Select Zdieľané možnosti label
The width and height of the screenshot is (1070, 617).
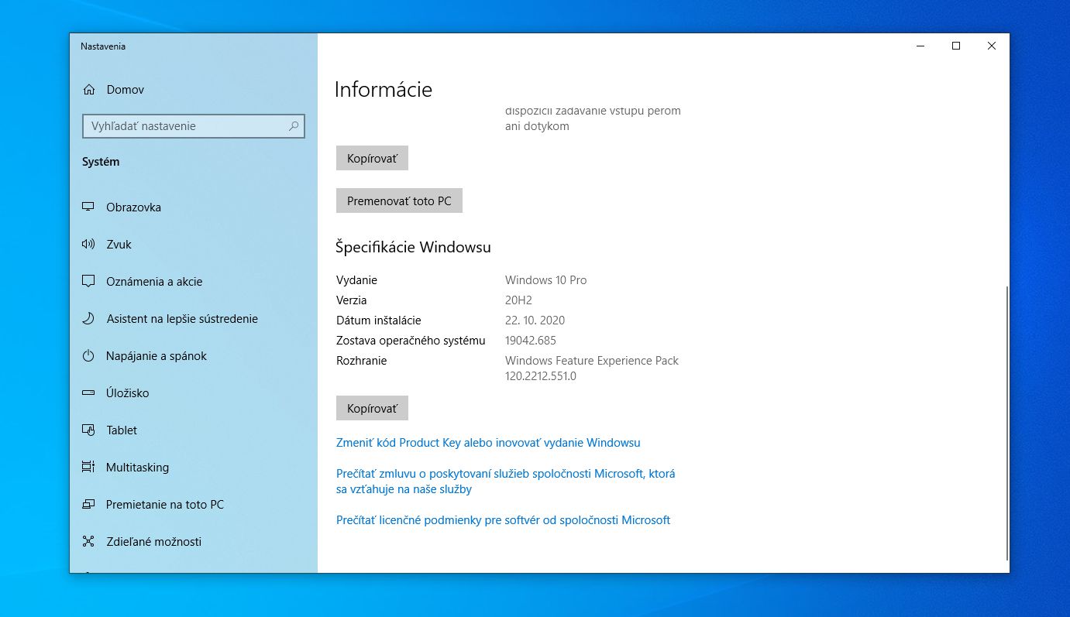153,542
